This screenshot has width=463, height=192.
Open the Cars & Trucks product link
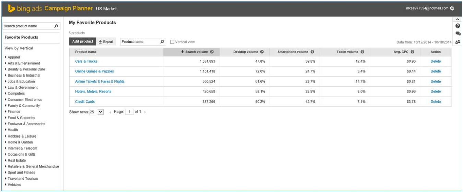[86, 61]
